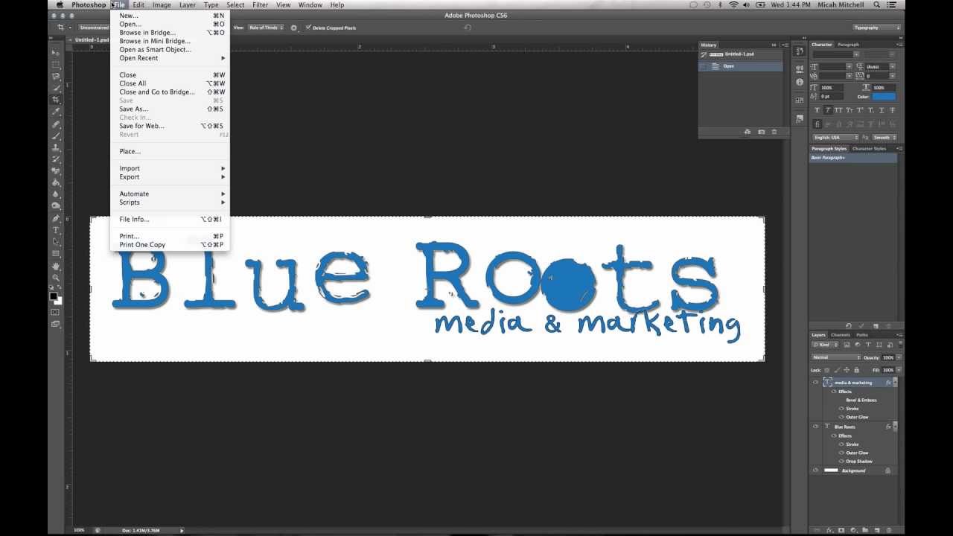Toggle Stroke effect on media & marketing
Screen dimensions: 953x536
click(841, 409)
